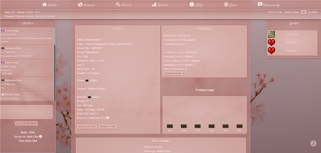This screenshot has width=321, height=153.
Task: Open the Vellum home stable link
Action: point(93,80)
